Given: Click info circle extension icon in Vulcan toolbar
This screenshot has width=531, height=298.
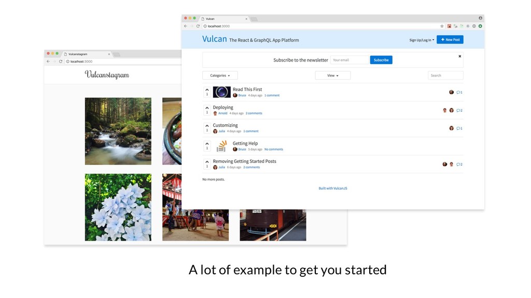Looking at the screenshot, I should point(474,26).
